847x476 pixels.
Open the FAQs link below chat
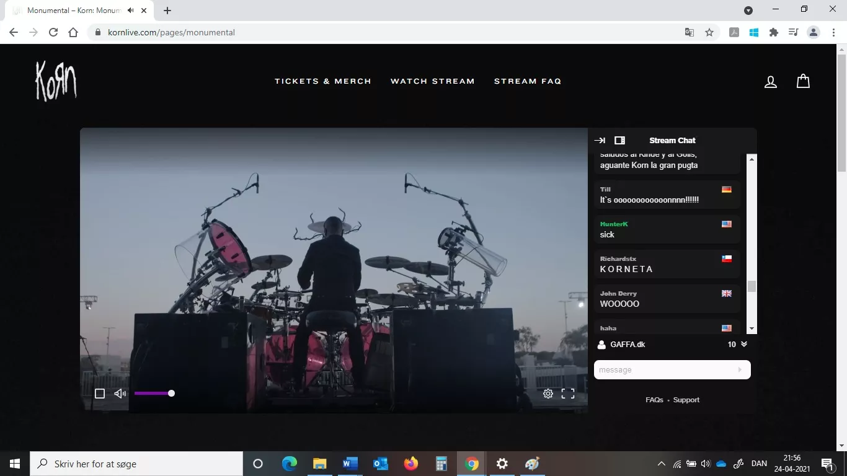tap(654, 400)
